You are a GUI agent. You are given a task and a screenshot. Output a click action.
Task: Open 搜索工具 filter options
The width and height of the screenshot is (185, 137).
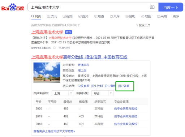[x=143, y=25]
